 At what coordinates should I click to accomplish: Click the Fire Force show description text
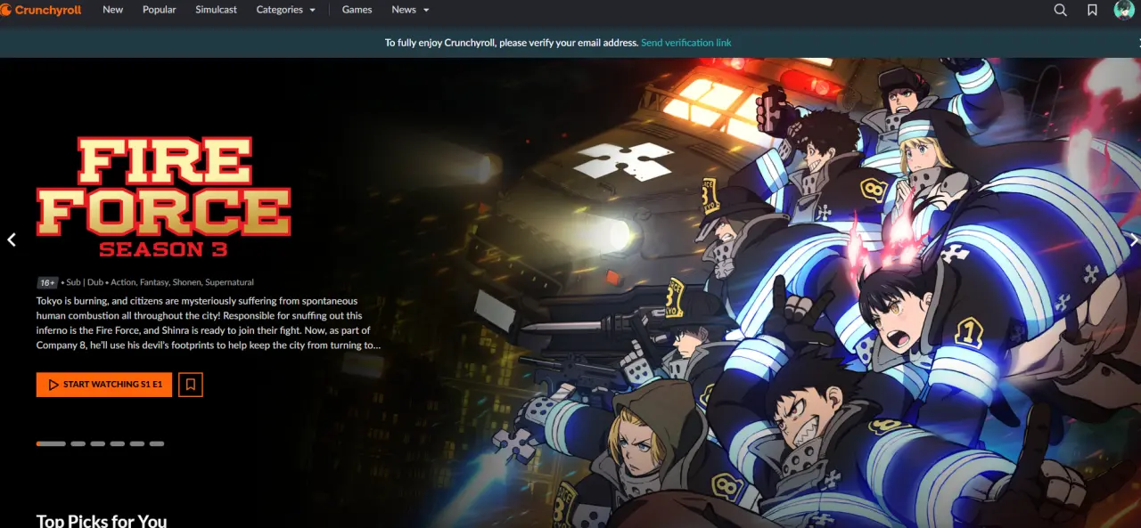209,323
